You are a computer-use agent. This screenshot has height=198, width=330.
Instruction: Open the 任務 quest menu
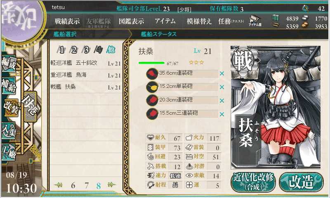click(x=231, y=21)
